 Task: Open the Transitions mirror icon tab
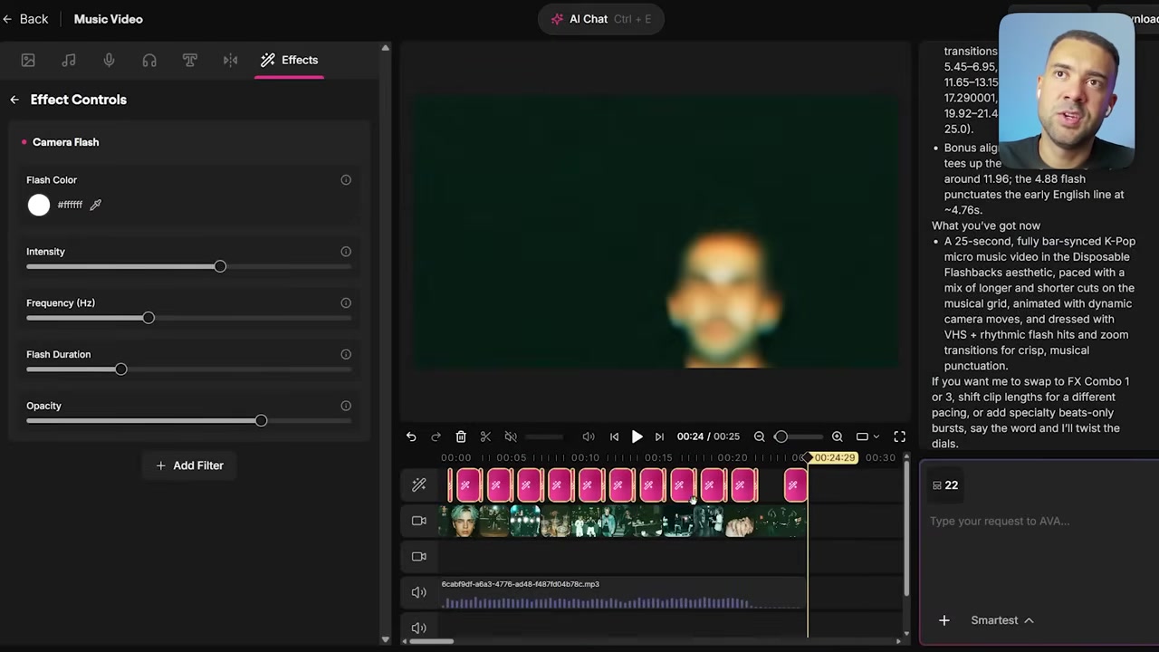click(230, 60)
